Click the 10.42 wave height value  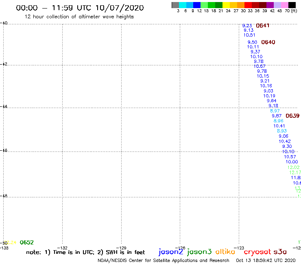pyautogui.click(x=285, y=141)
